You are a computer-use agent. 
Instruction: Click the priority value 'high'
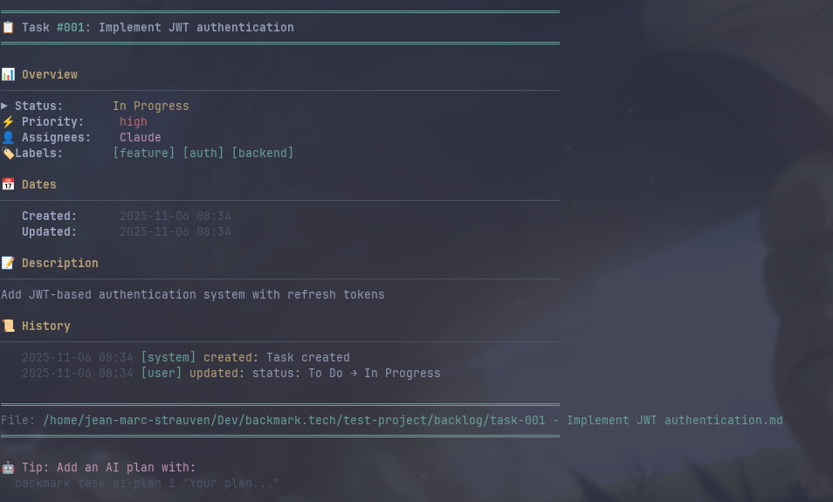click(134, 121)
